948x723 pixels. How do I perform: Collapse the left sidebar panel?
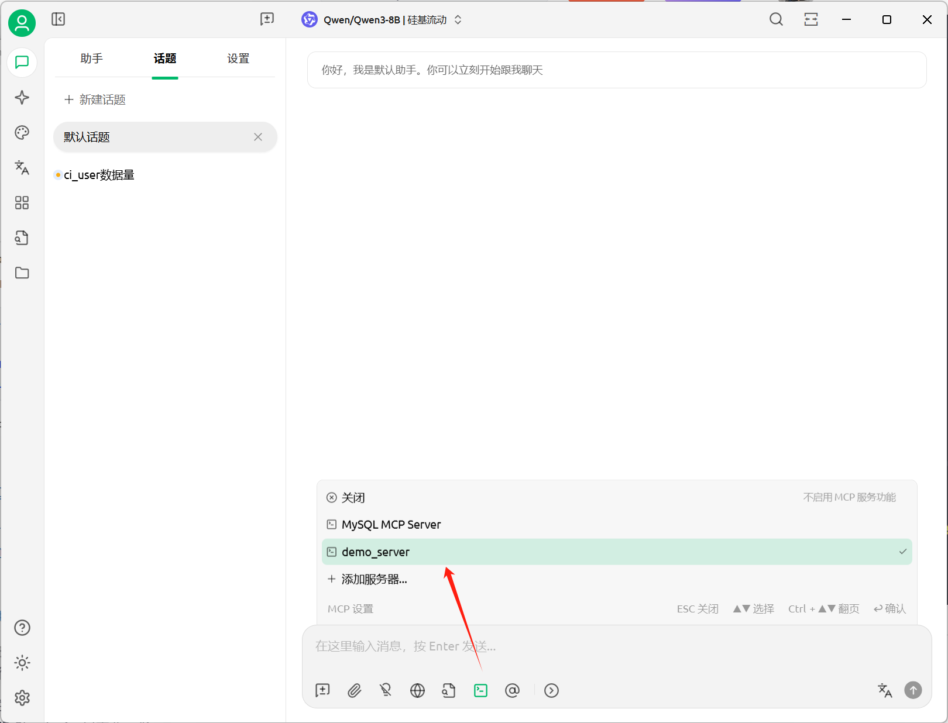point(59,19)
